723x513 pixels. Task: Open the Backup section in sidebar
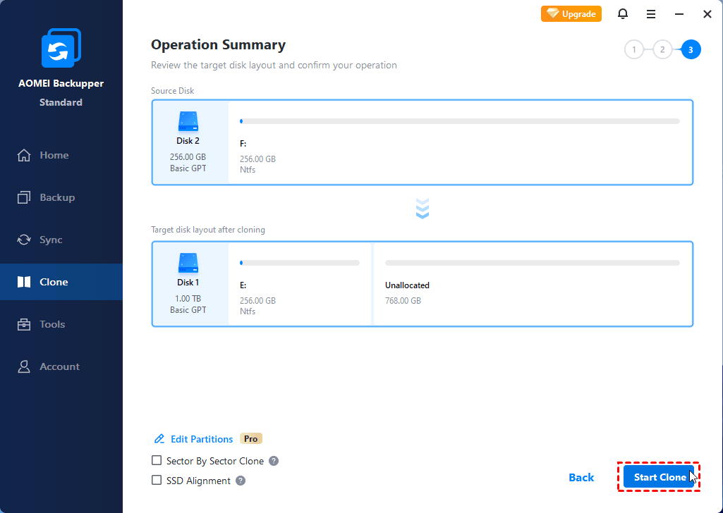pos(56,197)
